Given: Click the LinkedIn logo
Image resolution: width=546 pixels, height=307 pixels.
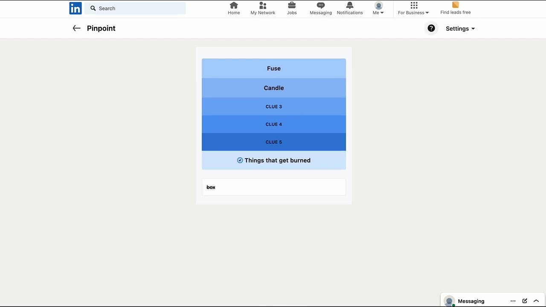Looking at the screenshot, I should (x=76, y=8).
